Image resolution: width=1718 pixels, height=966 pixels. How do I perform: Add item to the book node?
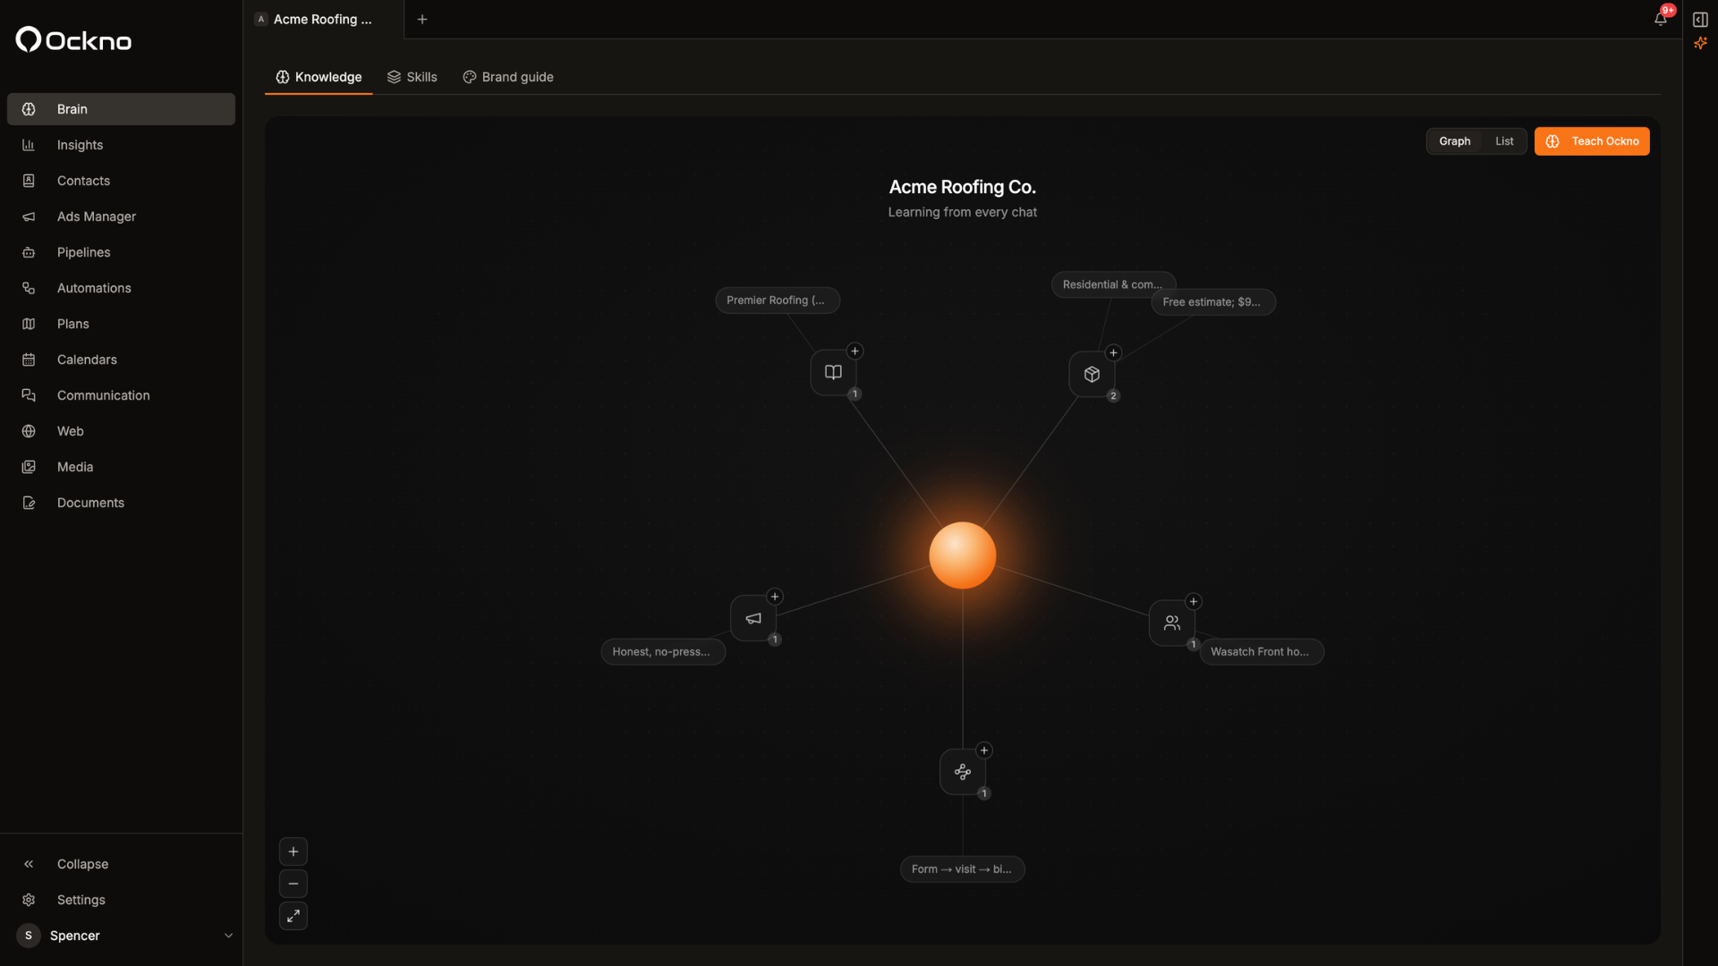[x=855, y=351]
